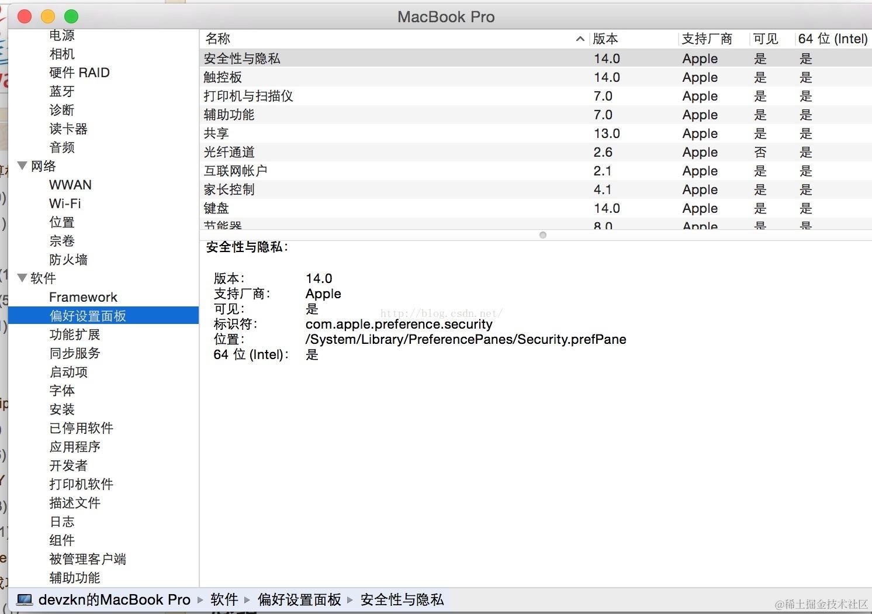Collapse the 软件 section disclosure triangle
This screenshot has height=614, width=872.
(x=22, y=278)
